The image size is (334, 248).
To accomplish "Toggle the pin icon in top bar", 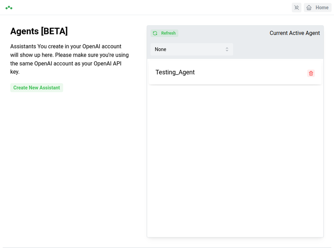I will pos(297,8).
